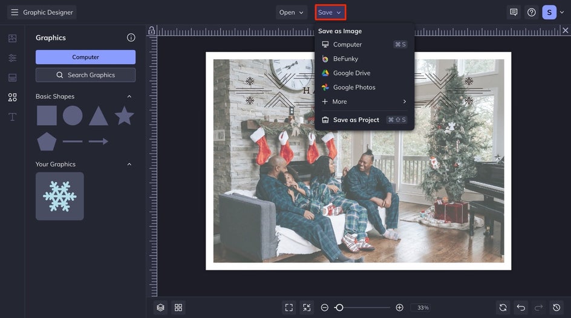Click the zoom out minus button
Screen dimensions: 571x318
click(x=324, y=308)
